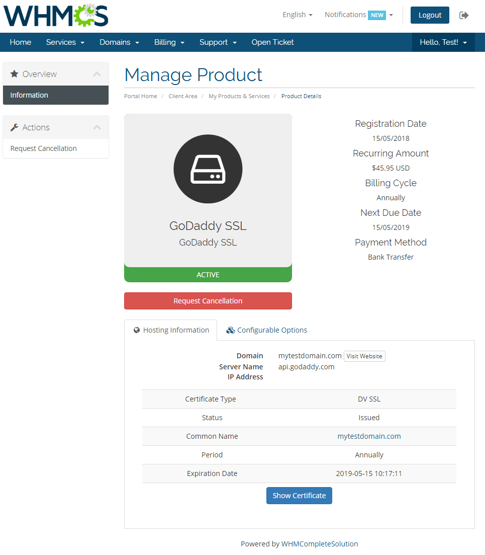The width and height of the screenshot is (485, 555).
Task: Open the Client Area breadcrumb link
Action: pyautogui.click(x=183, y=96)
